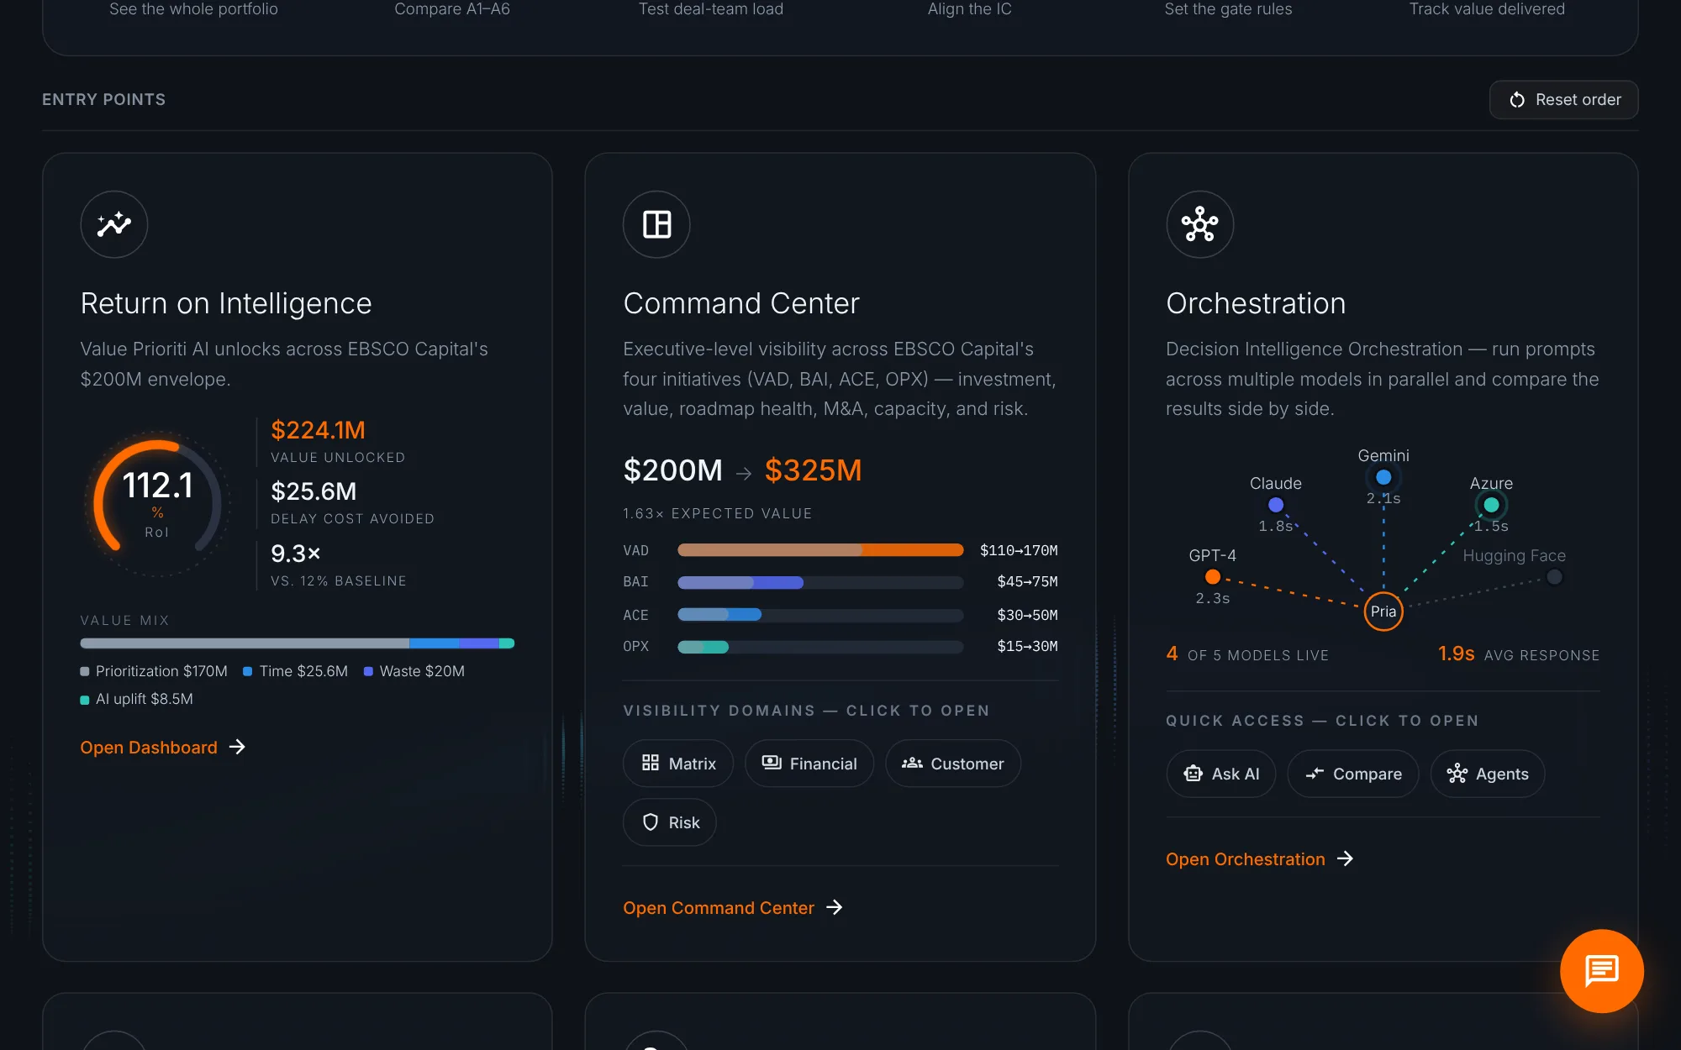Click the central Pria hub node
Screen dimensions: 1681x1050
[x=1383, y=612]
